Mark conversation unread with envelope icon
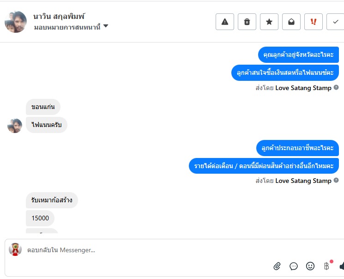The height and width of the screenshot is (279, 344). [291, 22]
